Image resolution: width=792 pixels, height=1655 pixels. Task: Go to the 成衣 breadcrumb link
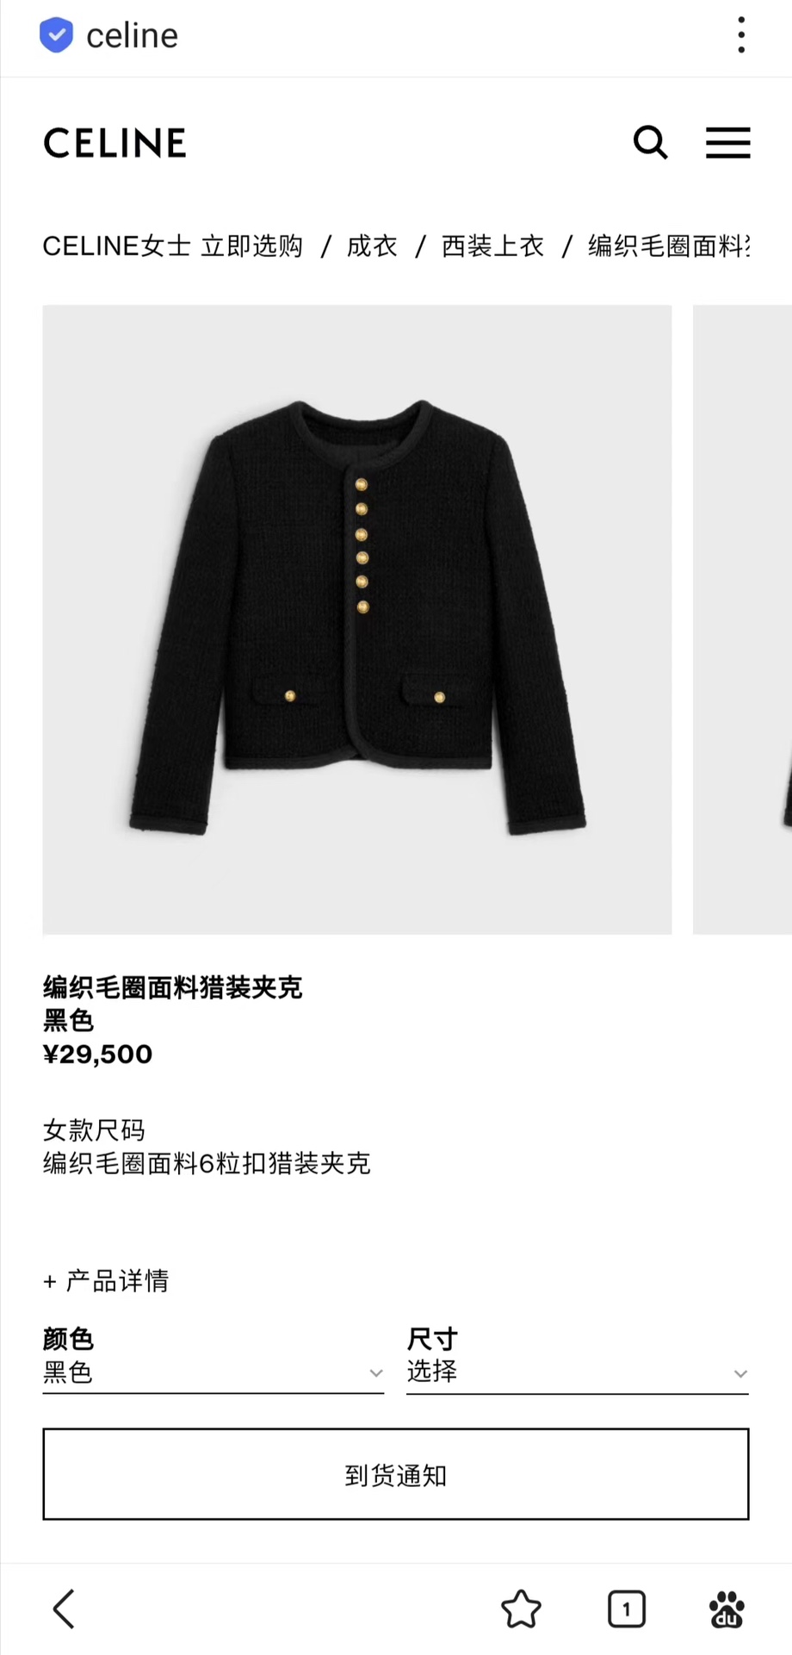coord(372,246)
